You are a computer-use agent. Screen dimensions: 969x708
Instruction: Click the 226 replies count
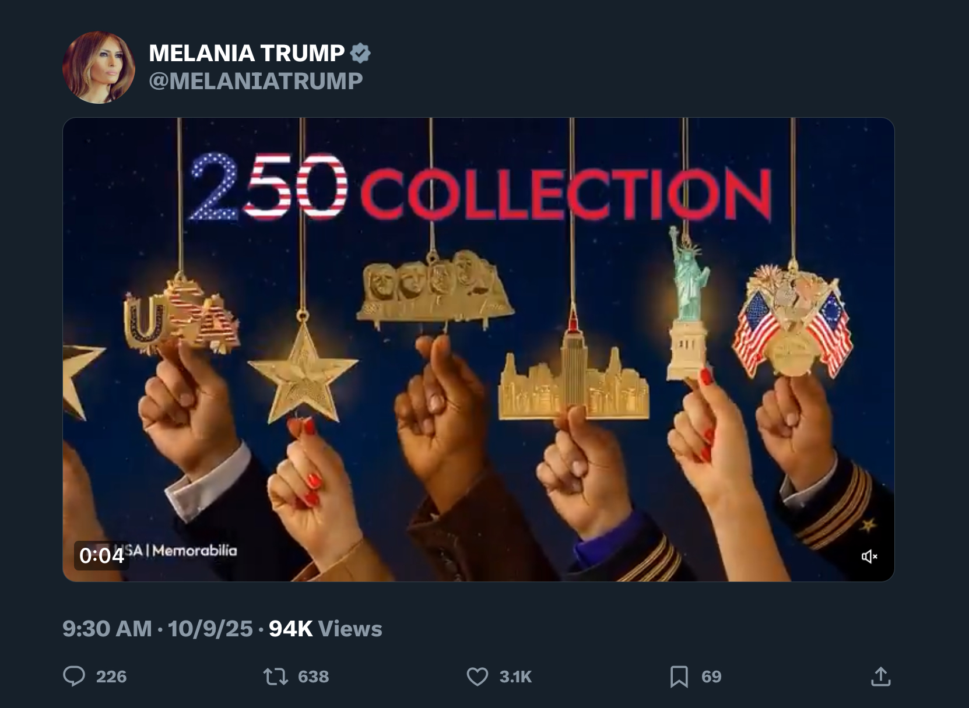pos(111,677)
